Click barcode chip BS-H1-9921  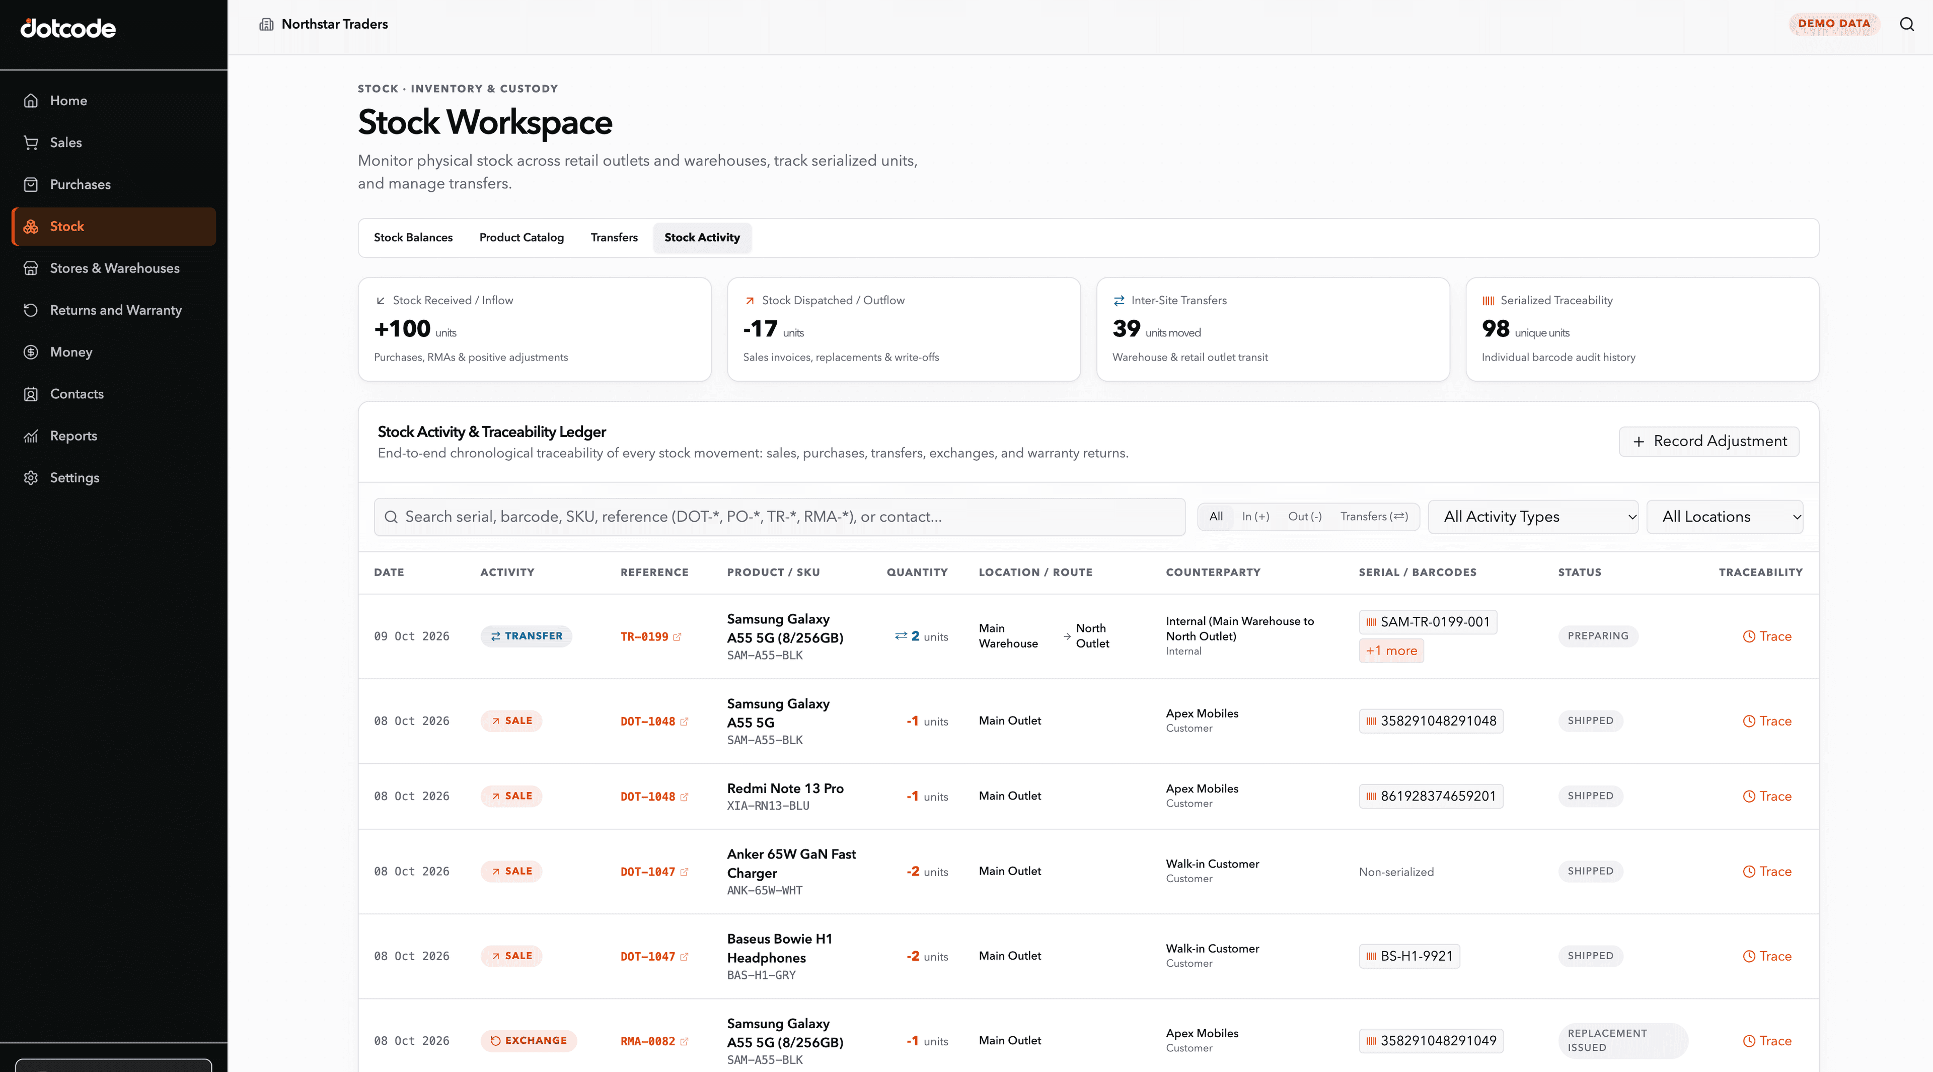click(x=1409, y=956)
